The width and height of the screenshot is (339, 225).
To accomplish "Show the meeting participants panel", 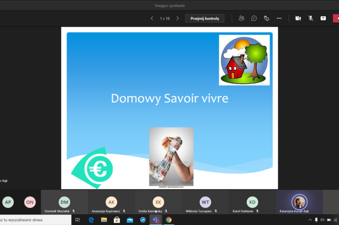I will (x=242, y=18).
